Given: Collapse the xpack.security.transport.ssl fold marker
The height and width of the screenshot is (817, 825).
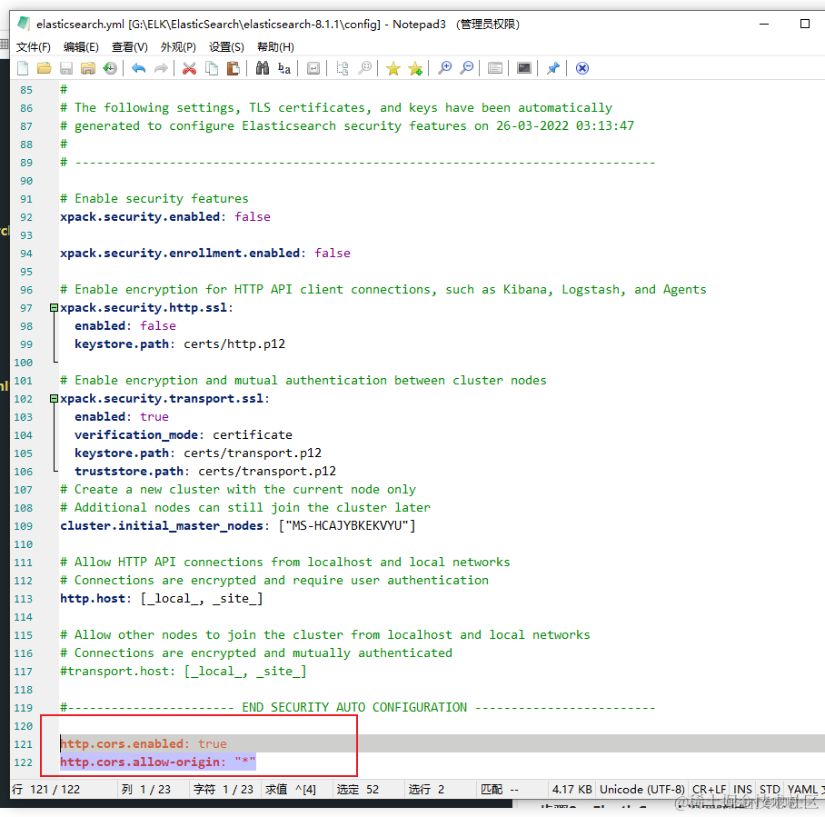Looking at the screenshot, I should [54, 398].
